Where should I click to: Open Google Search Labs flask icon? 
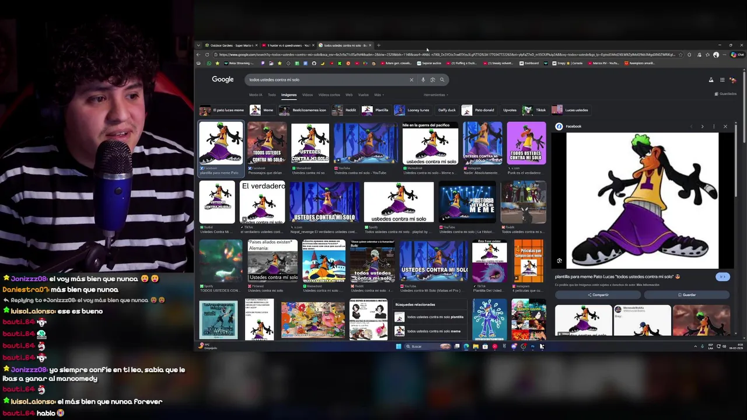click(x=711, y=80)
